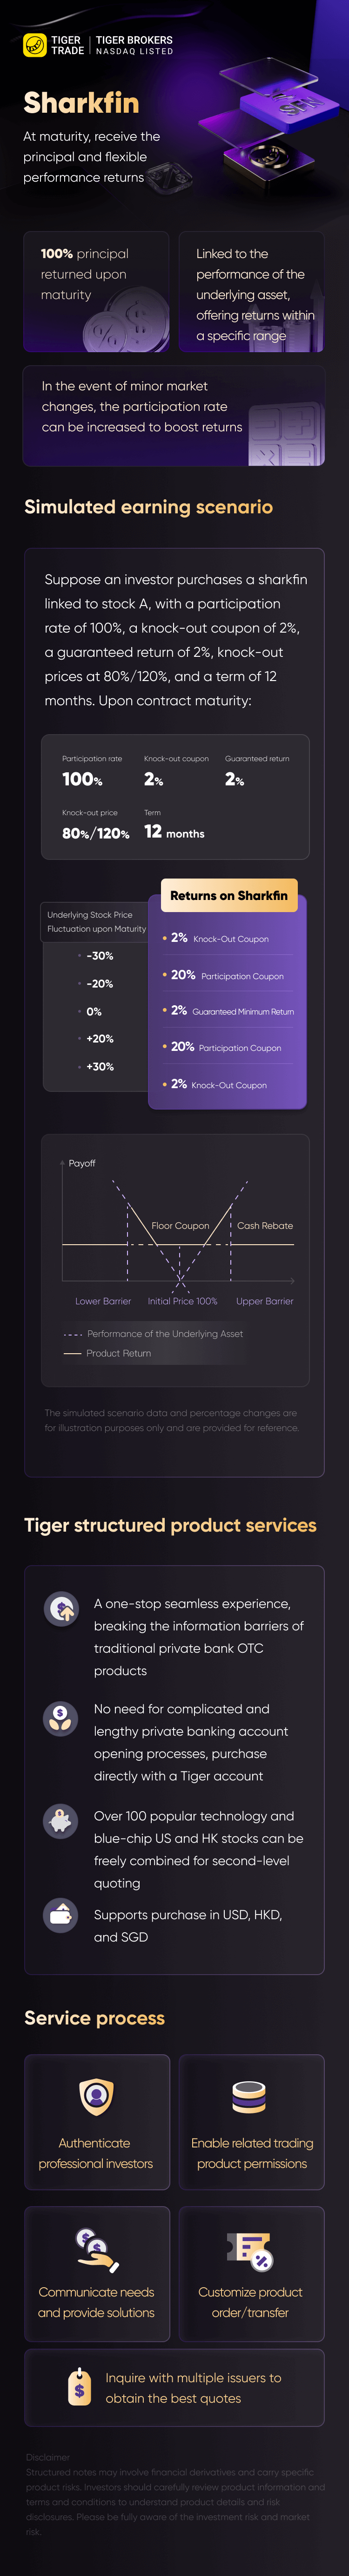Click the Sharkfin title heading

point(81,103)
